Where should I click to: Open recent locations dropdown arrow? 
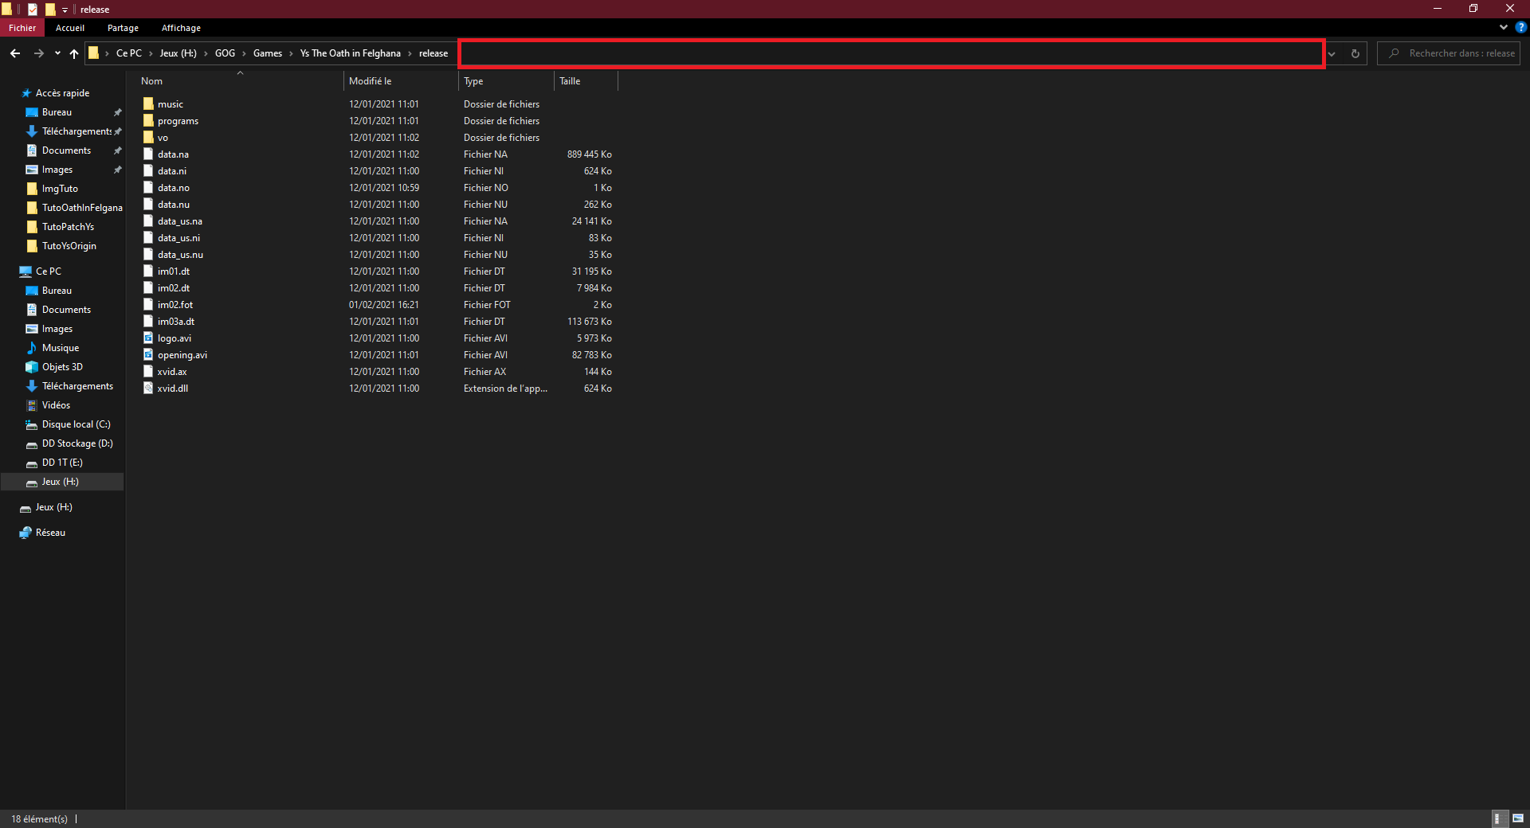(x=57, y=53)
